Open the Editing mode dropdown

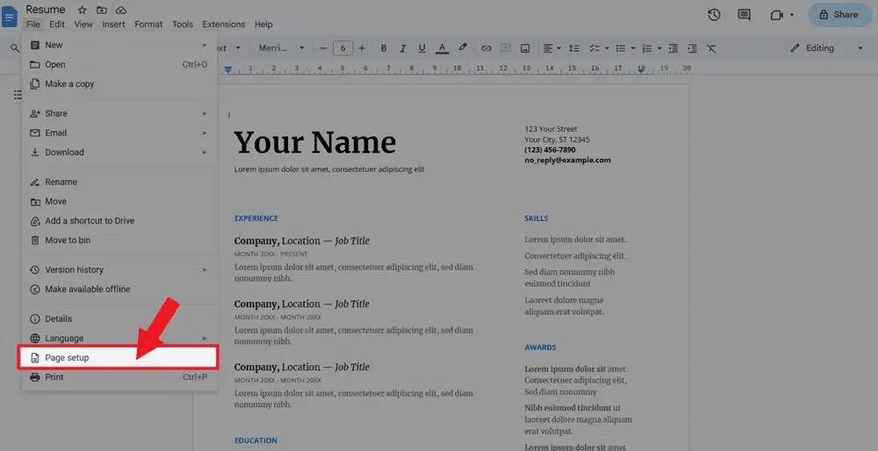(x=828, y=48)
